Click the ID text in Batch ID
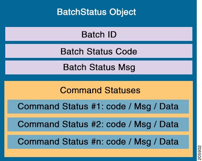Viewport: 202px width, 161px height. [x=112, y=34]
